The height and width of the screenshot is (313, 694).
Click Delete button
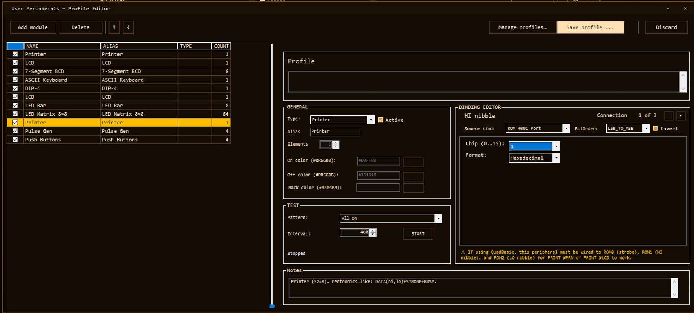click(81, 27)
